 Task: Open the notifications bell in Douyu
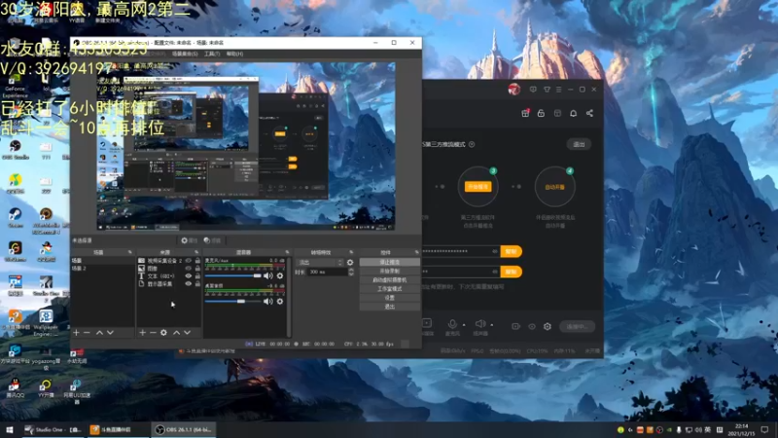click(573, 113)
